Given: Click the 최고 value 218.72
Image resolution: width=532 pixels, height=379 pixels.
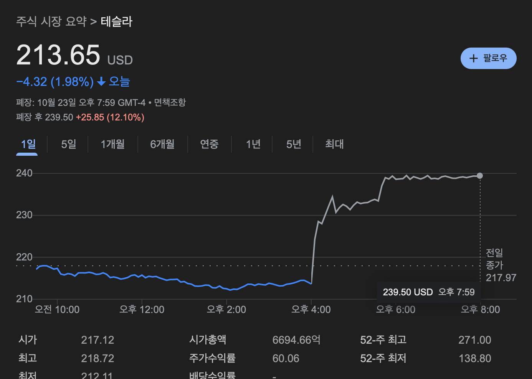Looking at the screenshot, I should [97, 358].
